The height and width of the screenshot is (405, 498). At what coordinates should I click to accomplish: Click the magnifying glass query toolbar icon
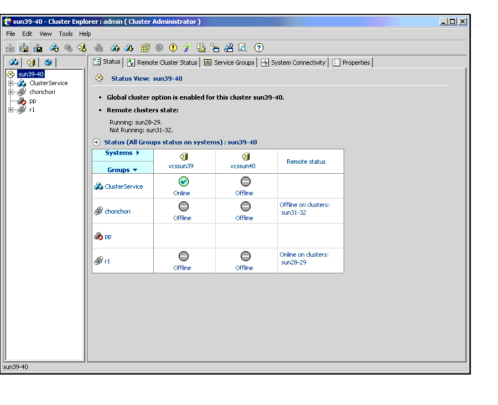point(242,48)
